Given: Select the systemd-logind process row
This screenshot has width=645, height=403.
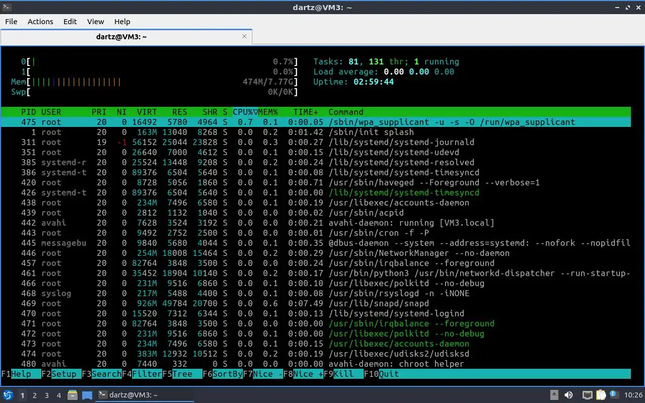Looking at the screenshot, I should click(x=315, y=313).
